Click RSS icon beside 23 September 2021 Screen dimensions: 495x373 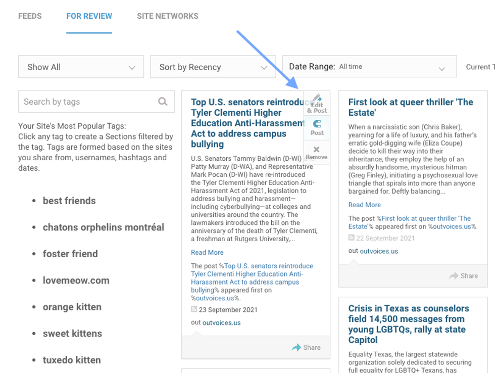[194, 309]
